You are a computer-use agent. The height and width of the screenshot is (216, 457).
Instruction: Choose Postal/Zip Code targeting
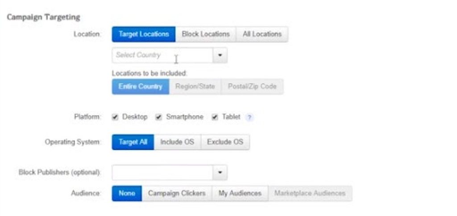pyautogui.click(x=252, y=87)
